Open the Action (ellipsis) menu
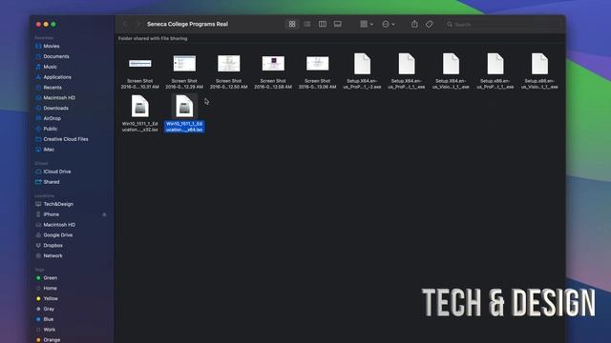The width and height of the screenshot is (611, 343). pyautogui.click(x=389, y=24)
